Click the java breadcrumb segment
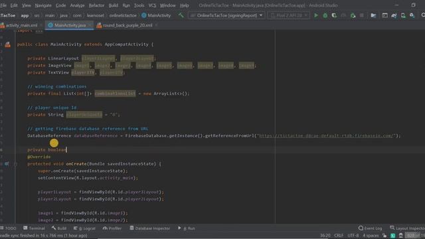The image size is (425, 239). coord(64,15)
